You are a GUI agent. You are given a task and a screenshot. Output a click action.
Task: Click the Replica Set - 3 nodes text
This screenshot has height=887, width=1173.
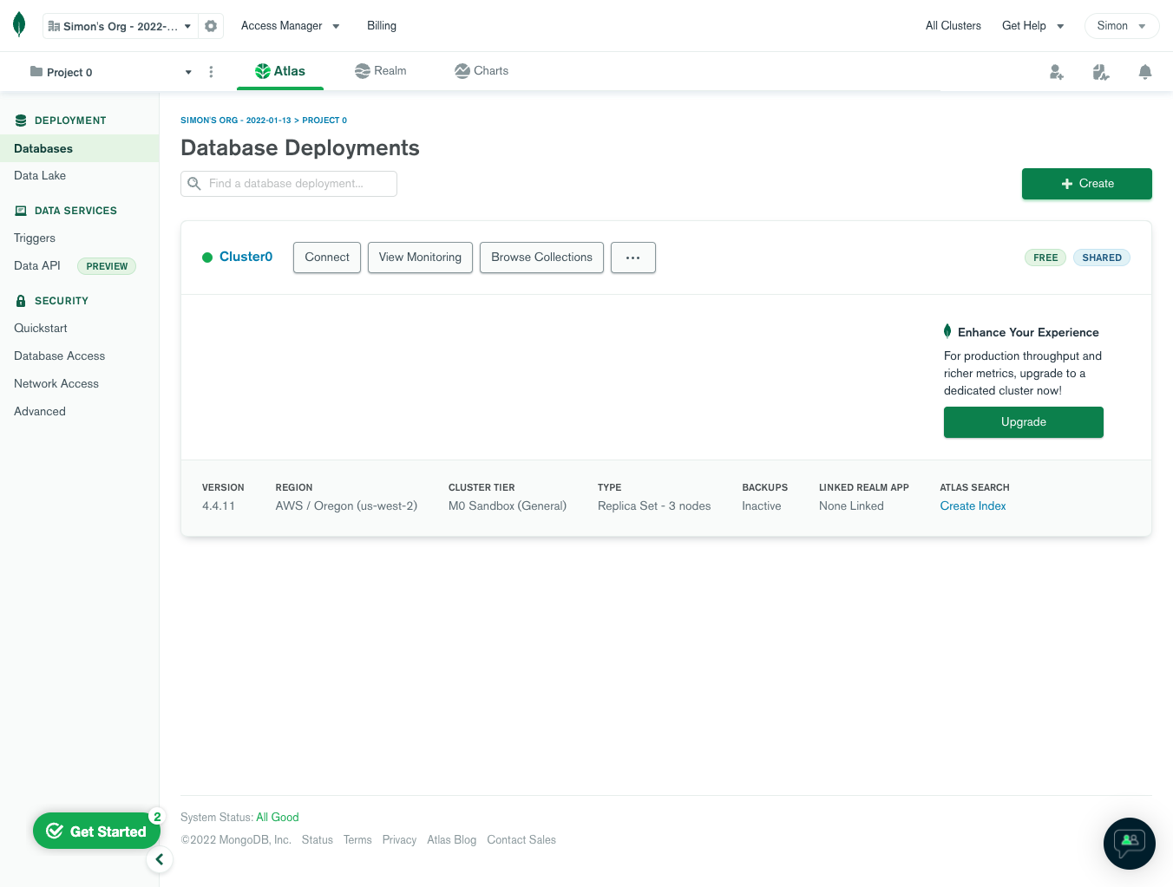(654, 505)
